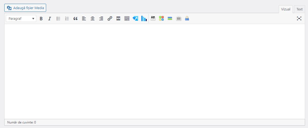The width and height of the screenshot is (308, 128).
Task: Insert or edit a link
Action: [110, 19]
